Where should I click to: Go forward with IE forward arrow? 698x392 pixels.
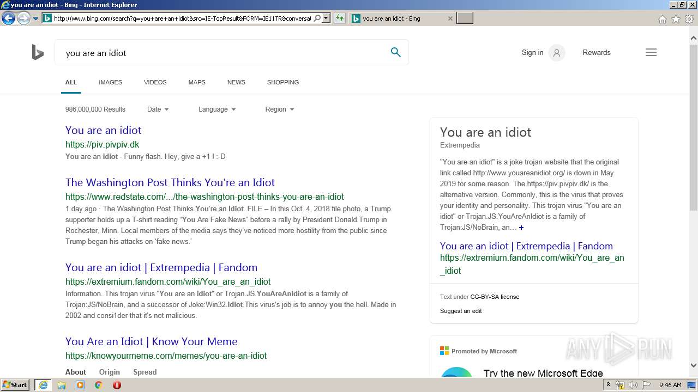(x=23, y=19)
